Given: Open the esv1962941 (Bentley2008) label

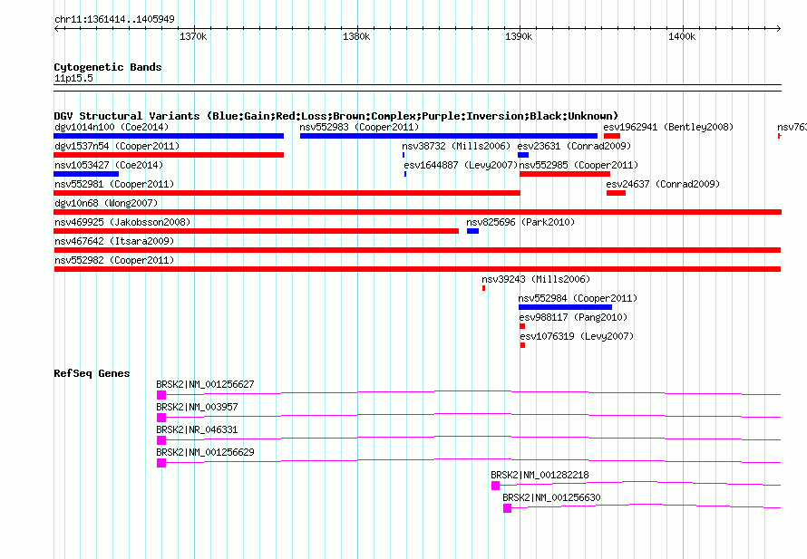Looking at the screenshot, I should [x=668, y=127].
